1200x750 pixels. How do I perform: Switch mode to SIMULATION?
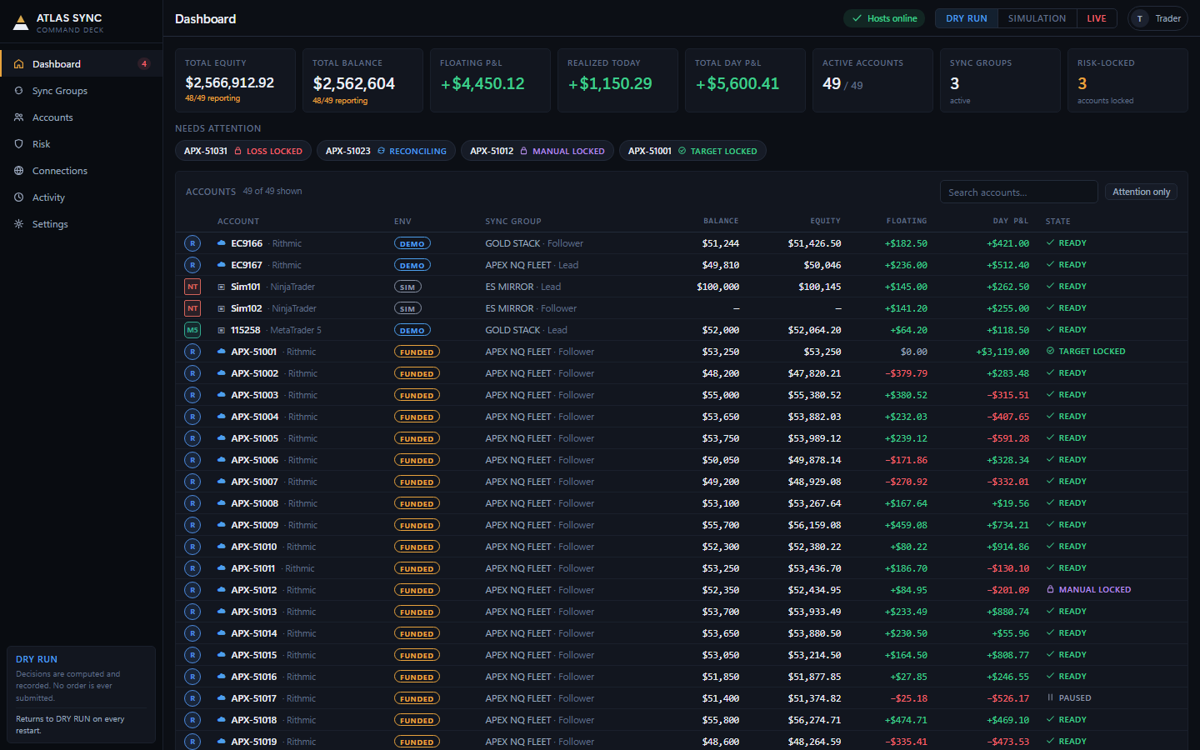1037,18
